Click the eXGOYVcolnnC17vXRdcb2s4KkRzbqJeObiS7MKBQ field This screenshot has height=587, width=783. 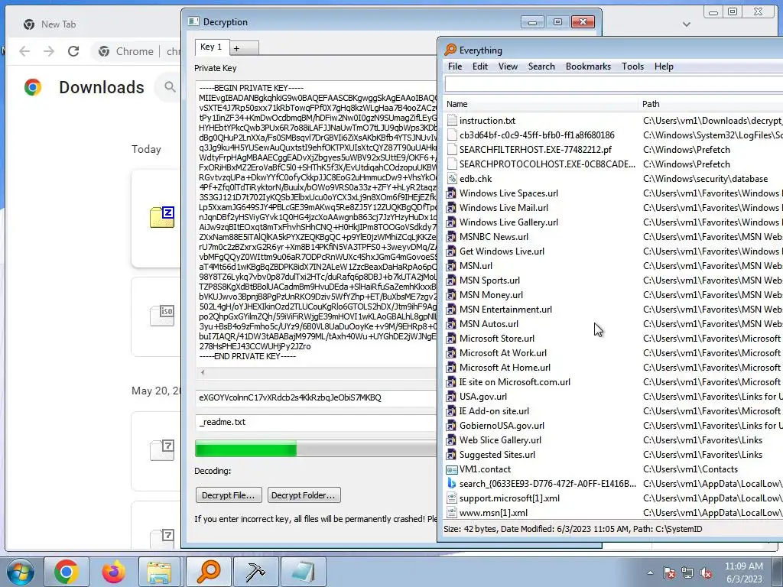pyautogui.click(x=317, y=397)
